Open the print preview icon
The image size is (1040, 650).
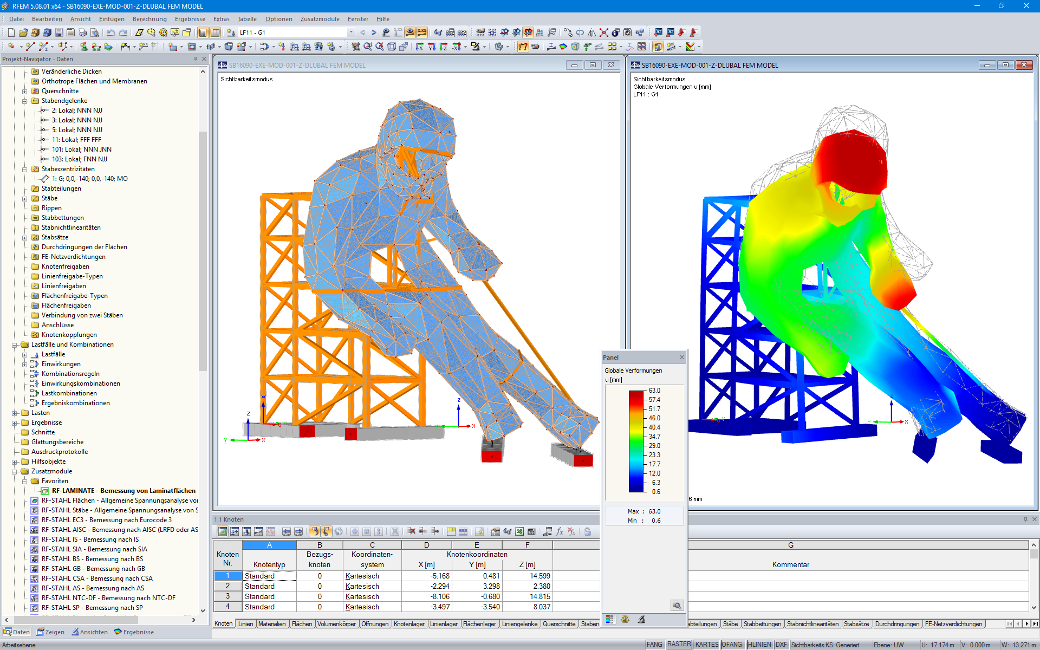tap(95, 32)
